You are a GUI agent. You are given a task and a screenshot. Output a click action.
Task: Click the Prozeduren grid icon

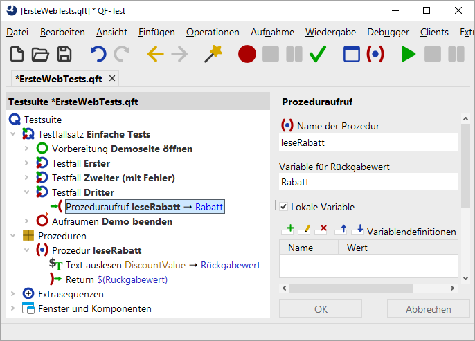point(28,235)
